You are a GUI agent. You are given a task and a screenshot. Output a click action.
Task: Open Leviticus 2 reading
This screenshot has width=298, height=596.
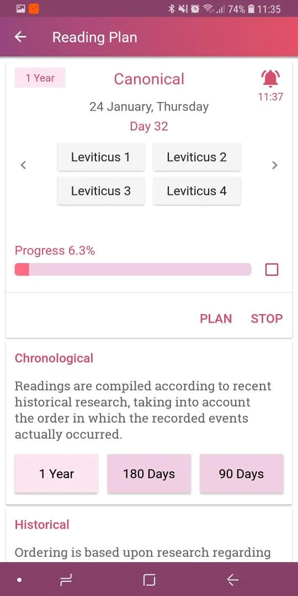pyautogui.click(x=196, y=157)
